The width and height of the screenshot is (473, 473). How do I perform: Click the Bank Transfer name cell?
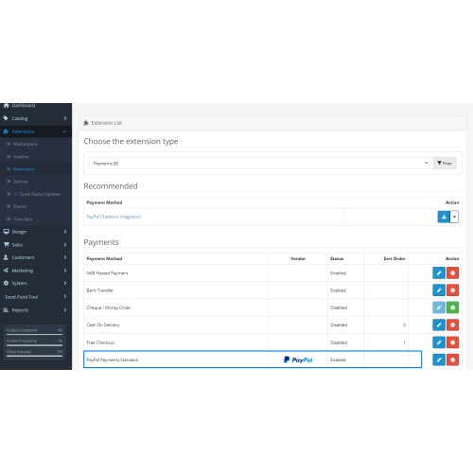[176, 290]
